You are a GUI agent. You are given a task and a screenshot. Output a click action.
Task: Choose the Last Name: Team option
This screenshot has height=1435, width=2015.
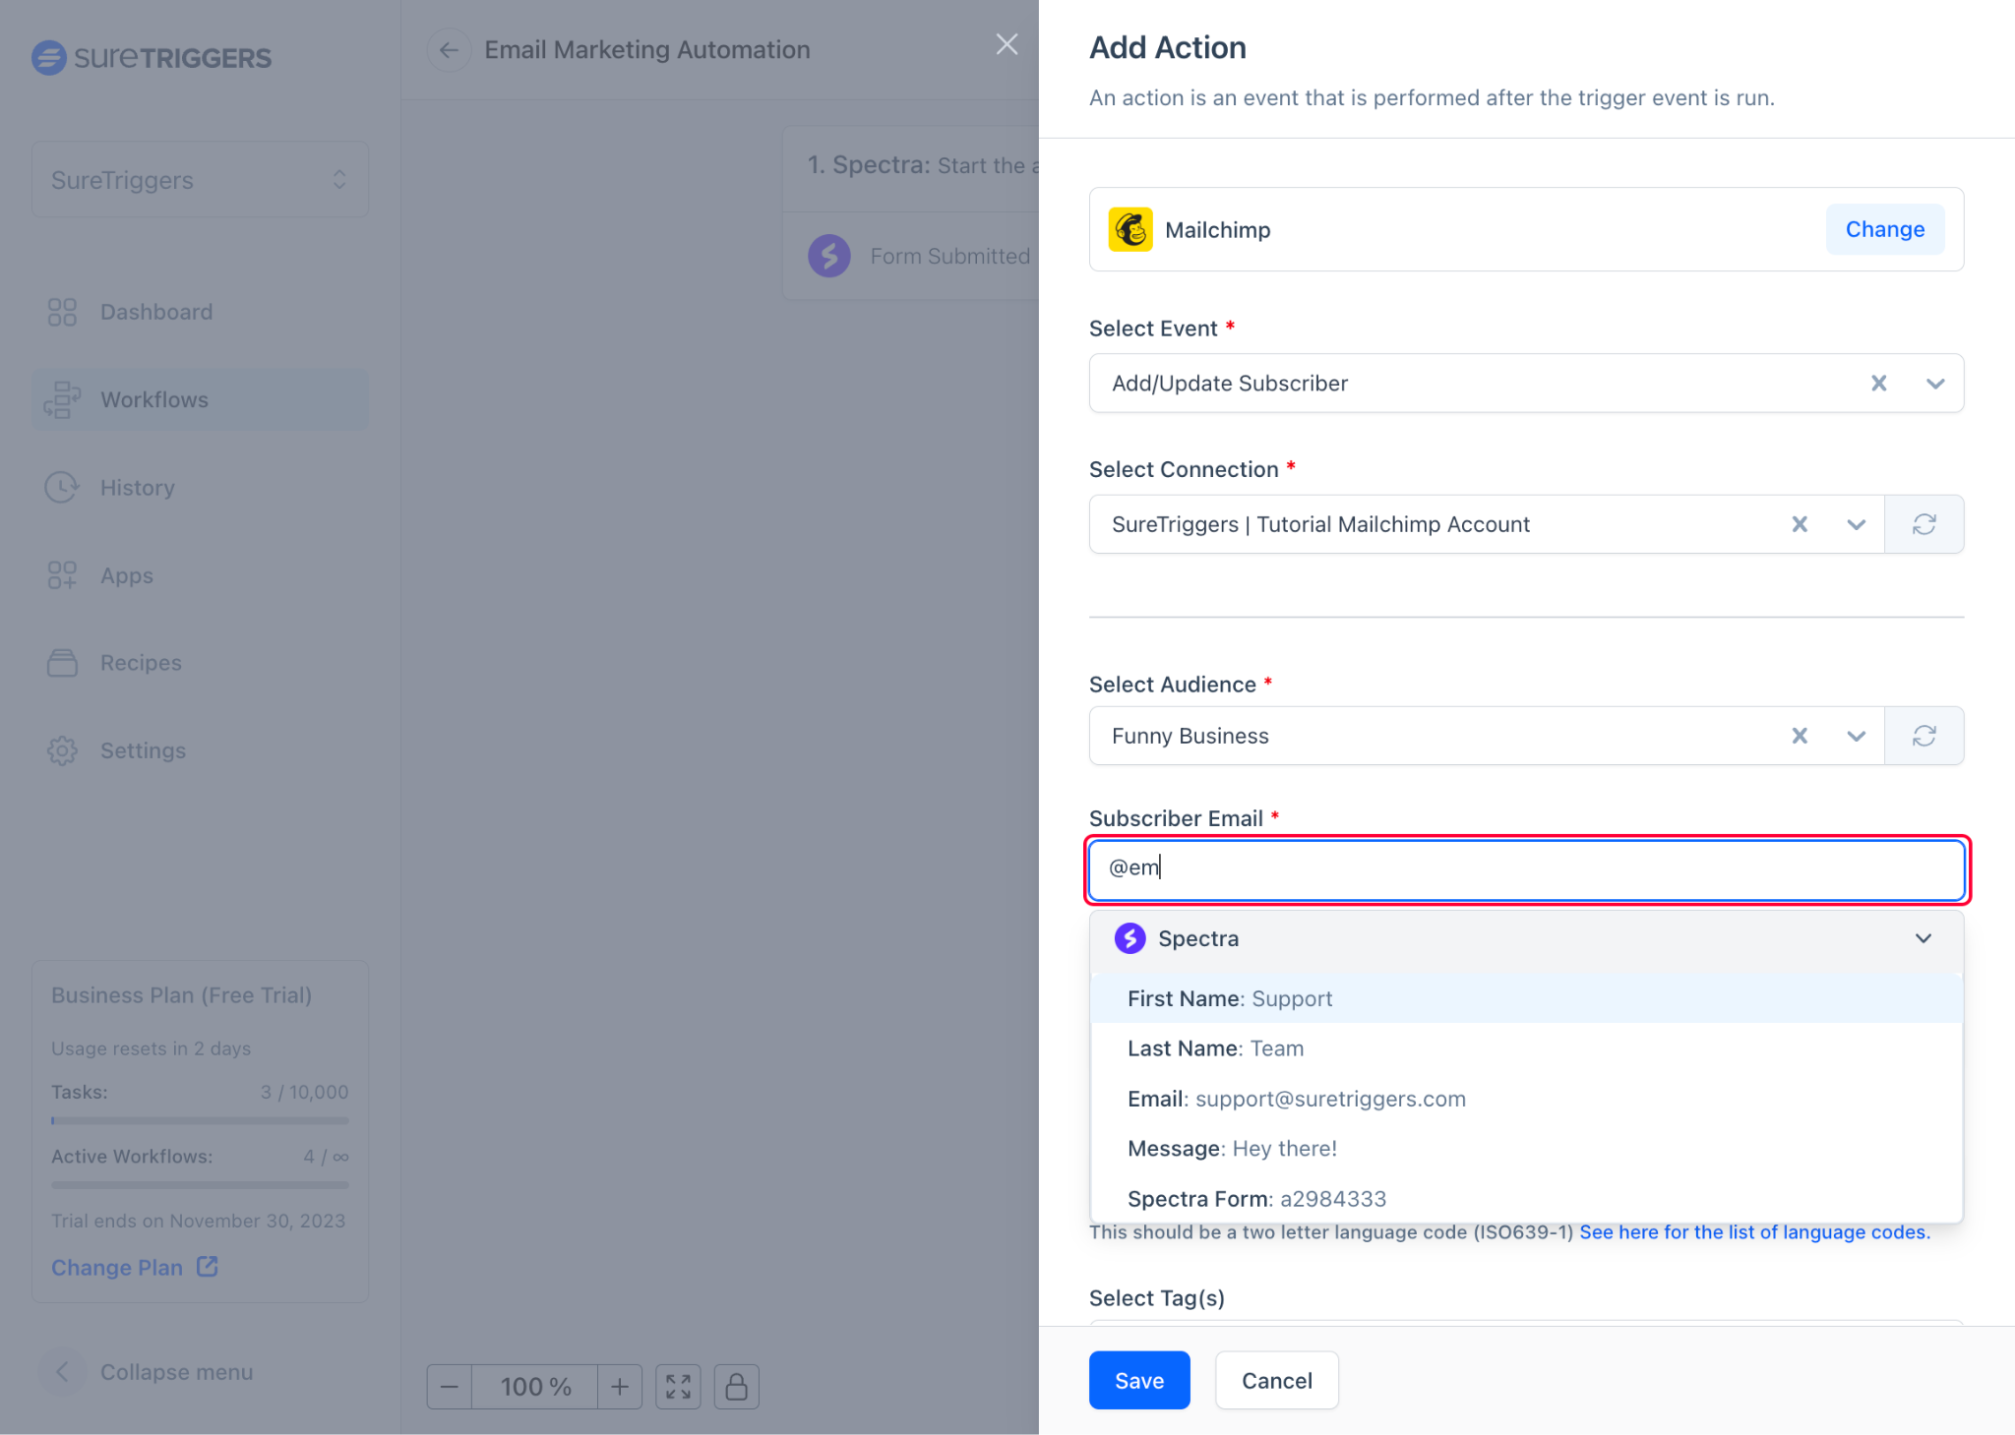pos(1215,1048)
